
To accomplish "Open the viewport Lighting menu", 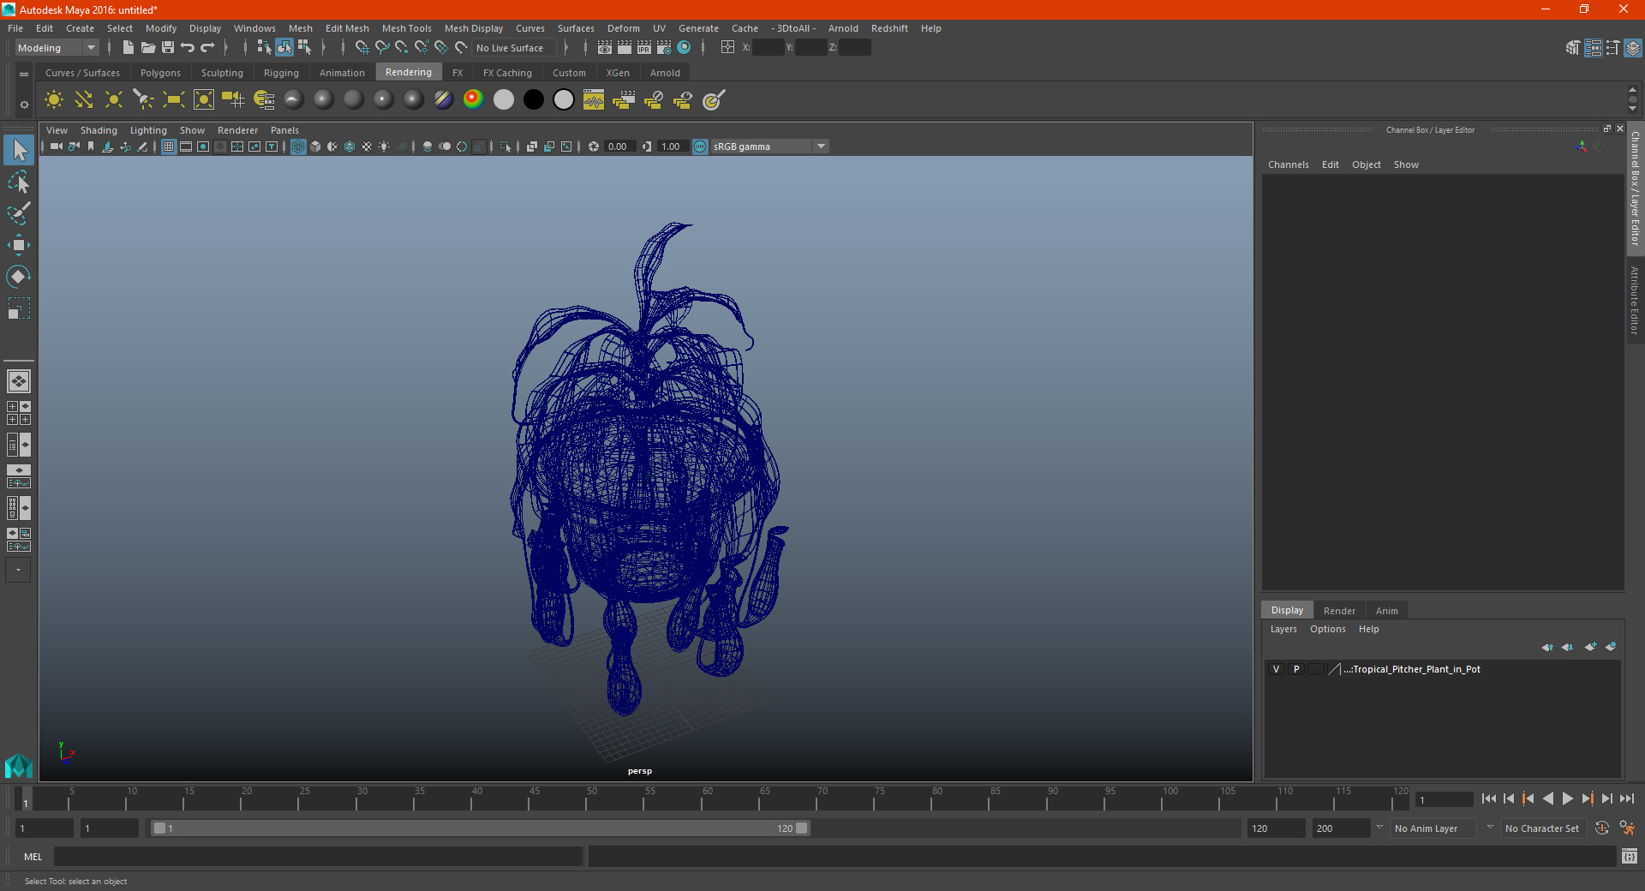I will tap(148, 130).
